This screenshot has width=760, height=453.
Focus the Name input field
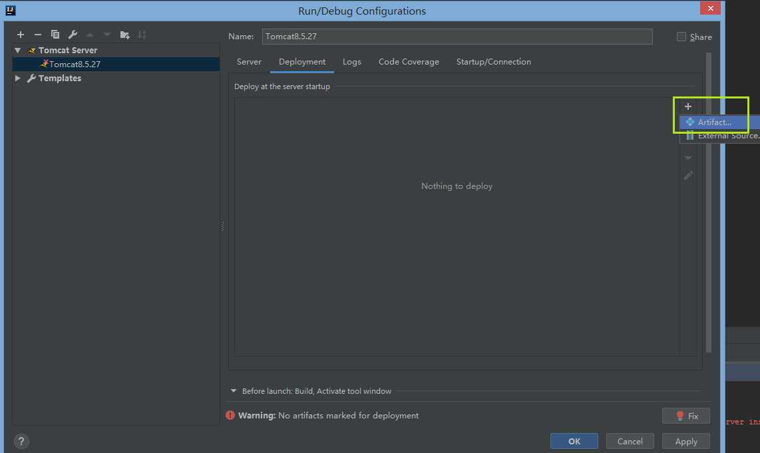(457, 37)
